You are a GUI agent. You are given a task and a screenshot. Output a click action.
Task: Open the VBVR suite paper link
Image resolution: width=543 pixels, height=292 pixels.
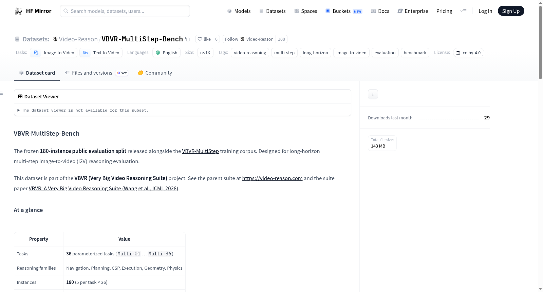pyautogui.click(x=104, y=189)
